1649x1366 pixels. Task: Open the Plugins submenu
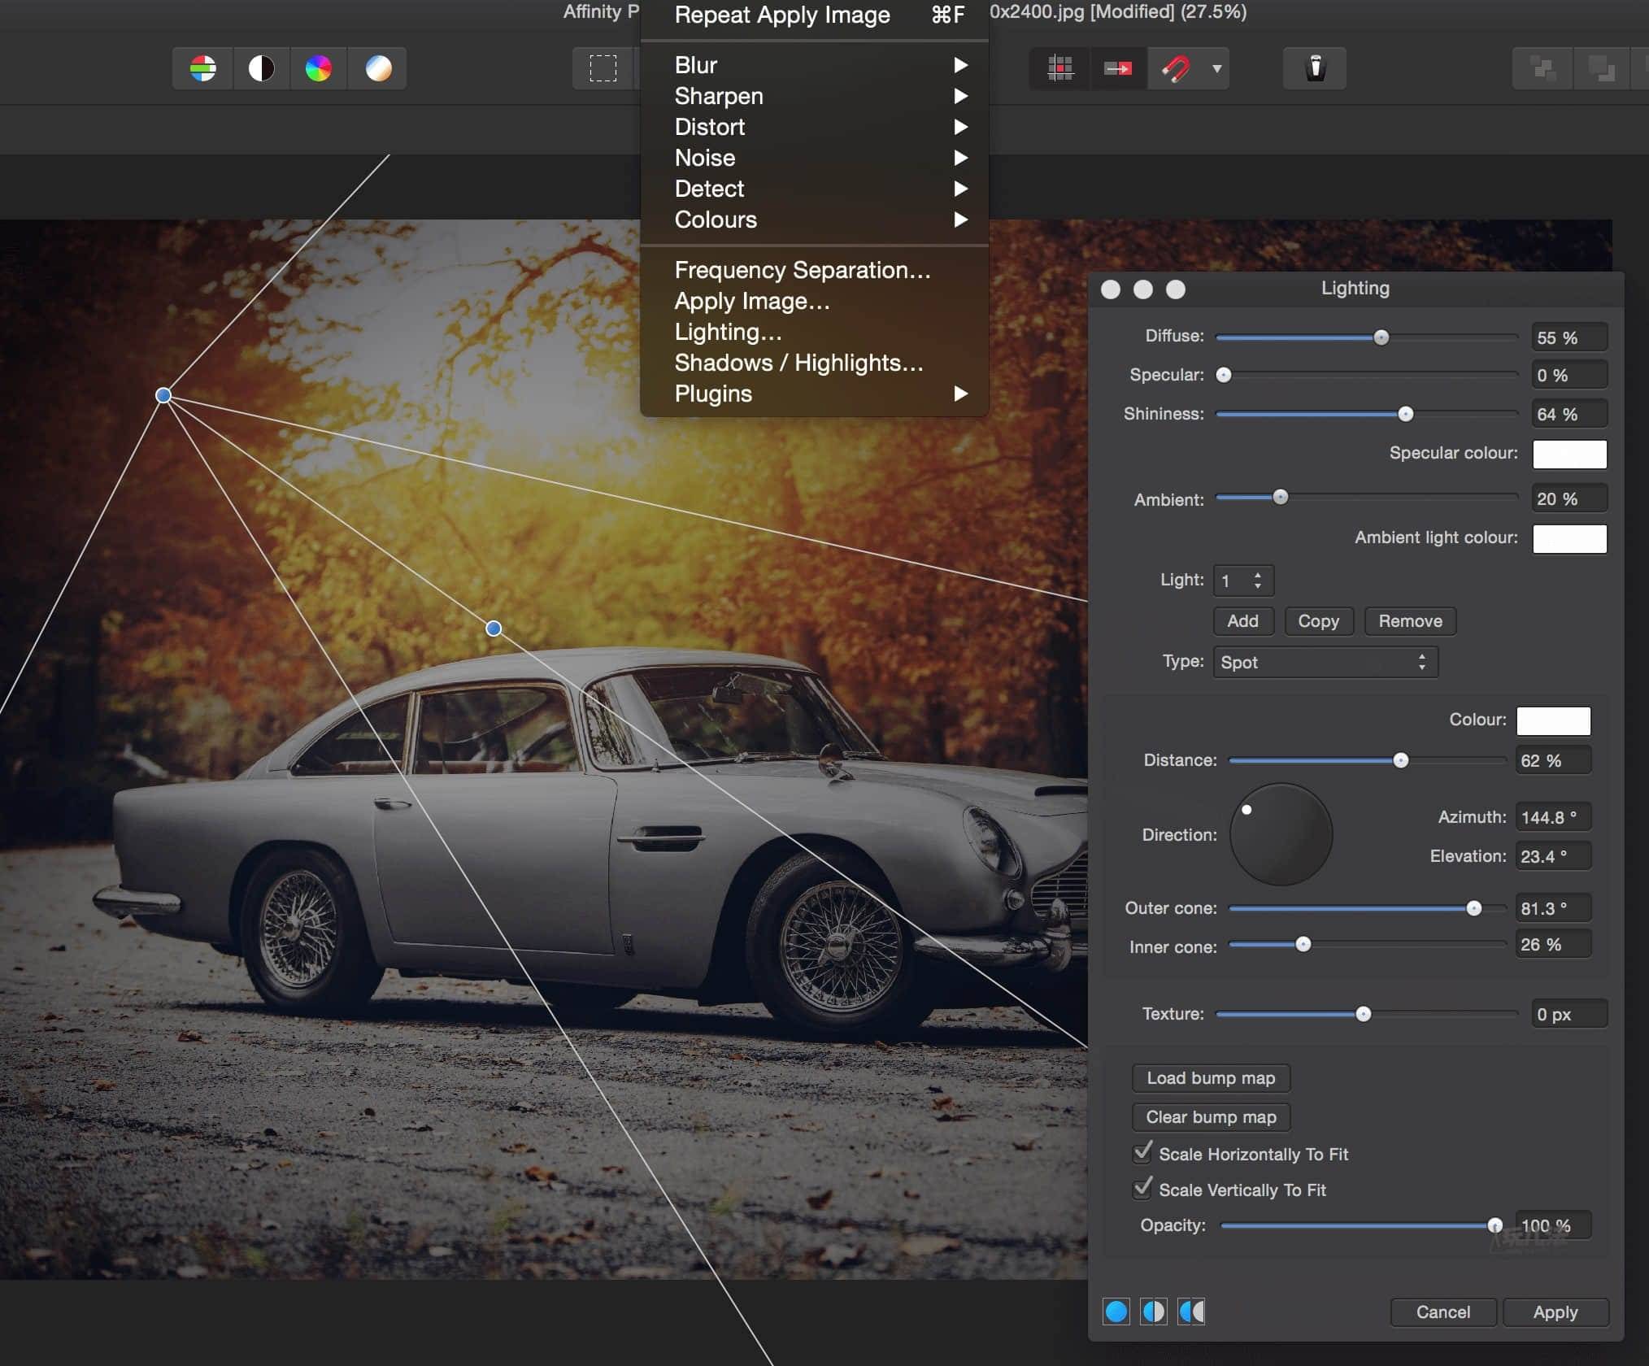click(815, 394)
